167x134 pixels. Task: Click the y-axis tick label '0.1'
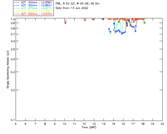13,120
